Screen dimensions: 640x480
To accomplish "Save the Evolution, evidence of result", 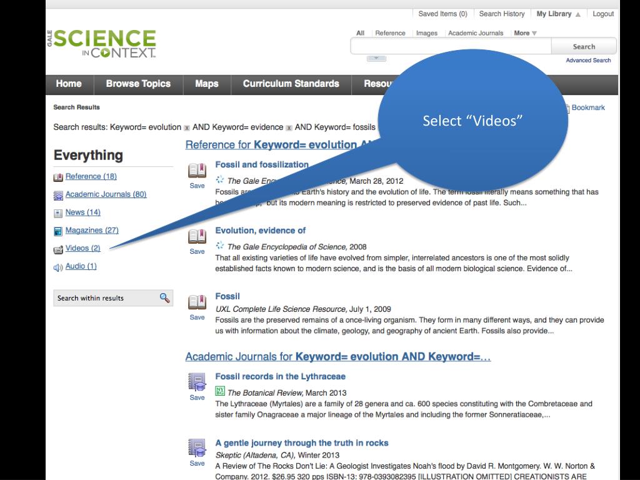I will coord(197,251).
